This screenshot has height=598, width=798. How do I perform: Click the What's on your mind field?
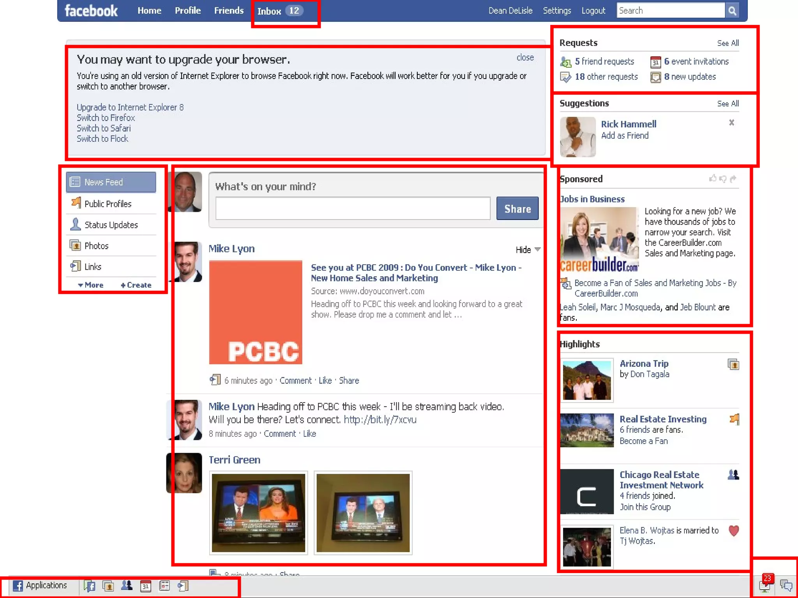[x=353, y=208]
